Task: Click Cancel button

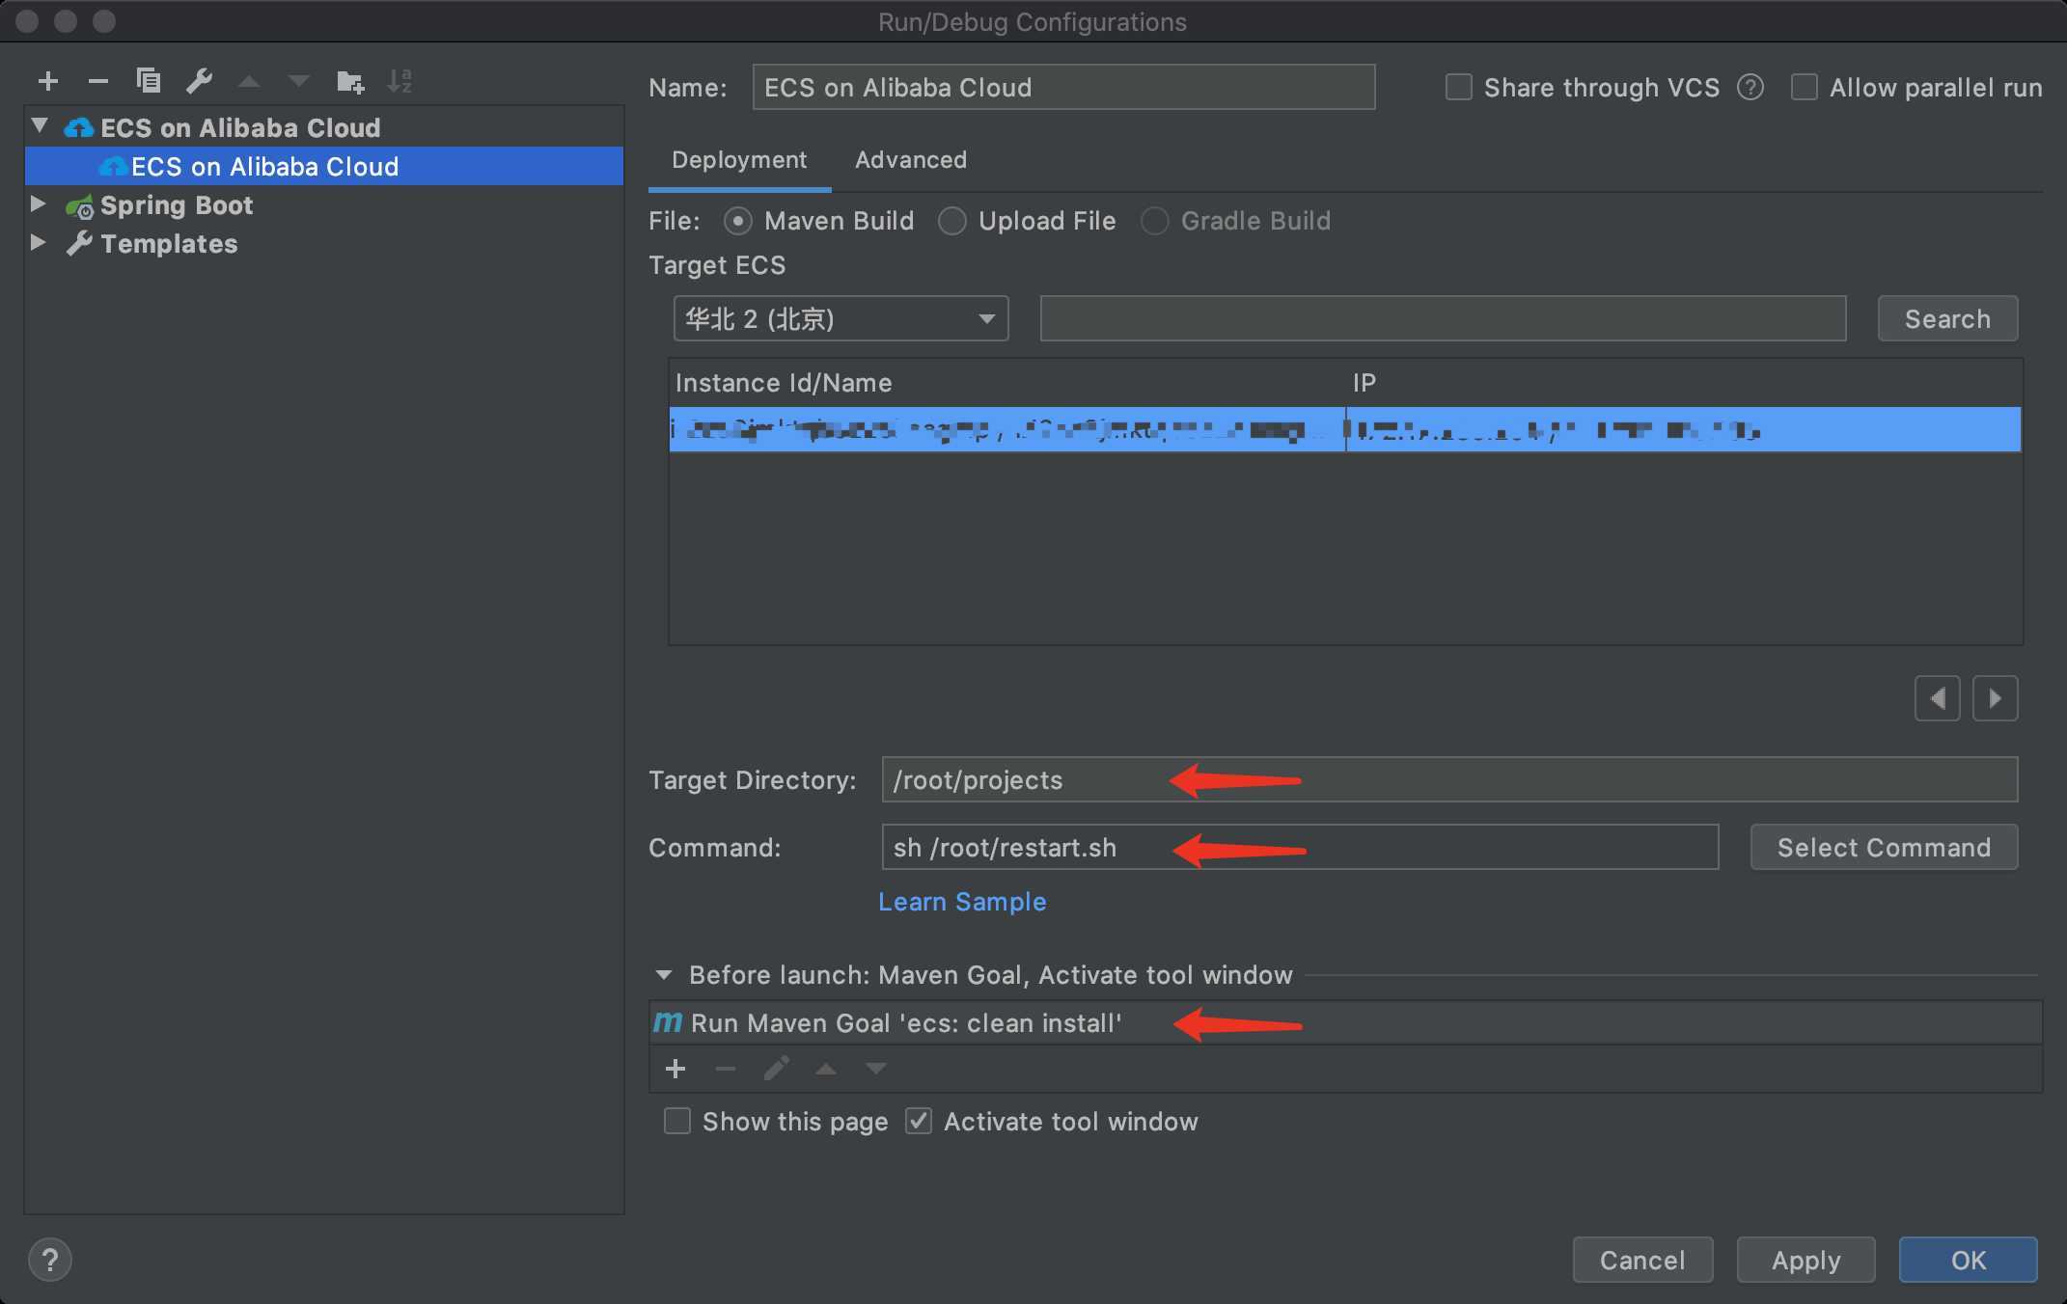Action: 1642,1261
